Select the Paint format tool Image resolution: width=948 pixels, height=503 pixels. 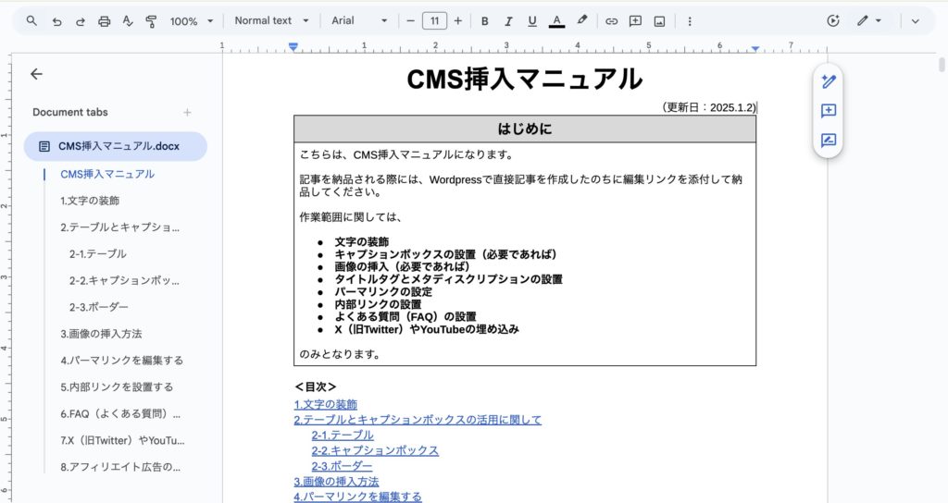click(150, 20)
